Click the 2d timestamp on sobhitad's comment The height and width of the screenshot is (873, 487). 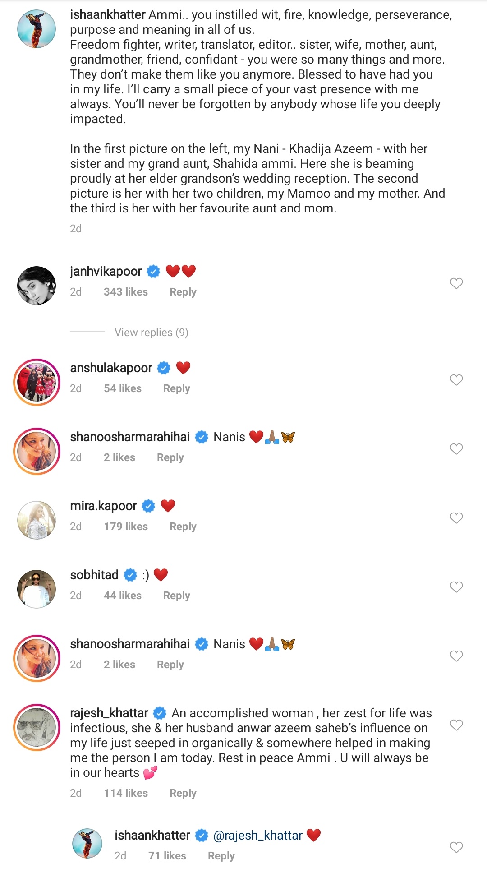pyautogui.click(x=76, y=596)
